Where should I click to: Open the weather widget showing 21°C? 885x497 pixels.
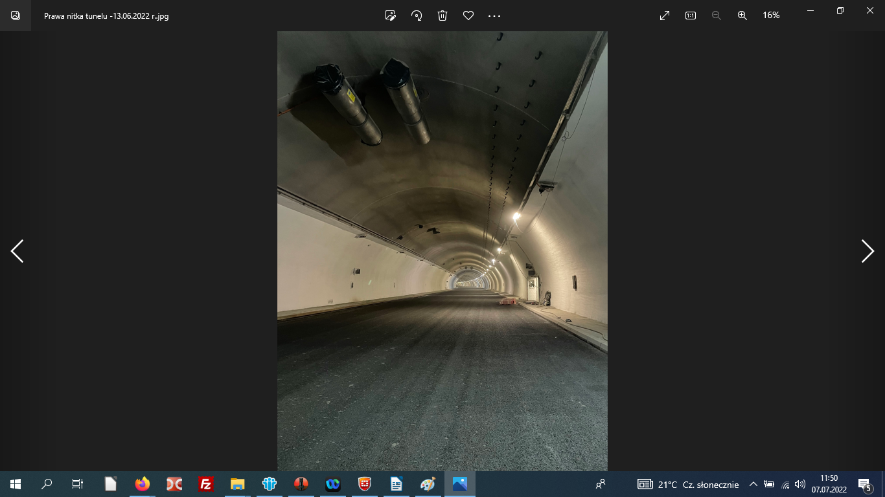tap(688, 484)
